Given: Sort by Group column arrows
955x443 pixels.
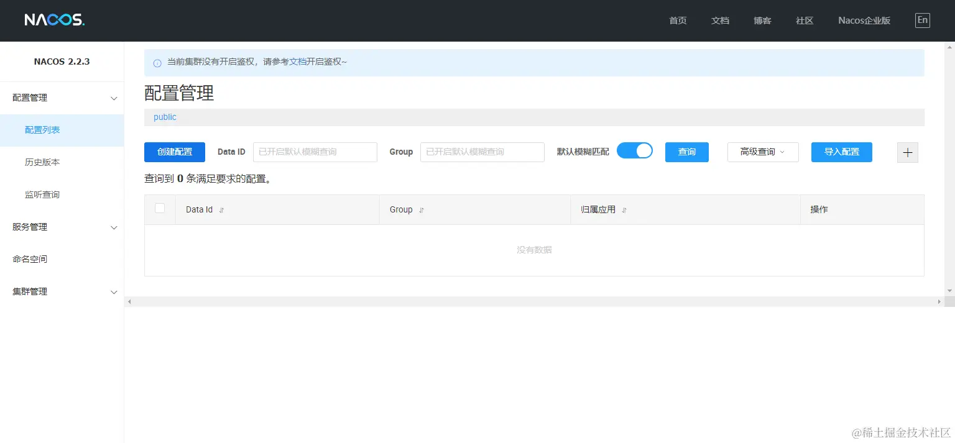Looking at the screenshot, I should coord(421,210).
